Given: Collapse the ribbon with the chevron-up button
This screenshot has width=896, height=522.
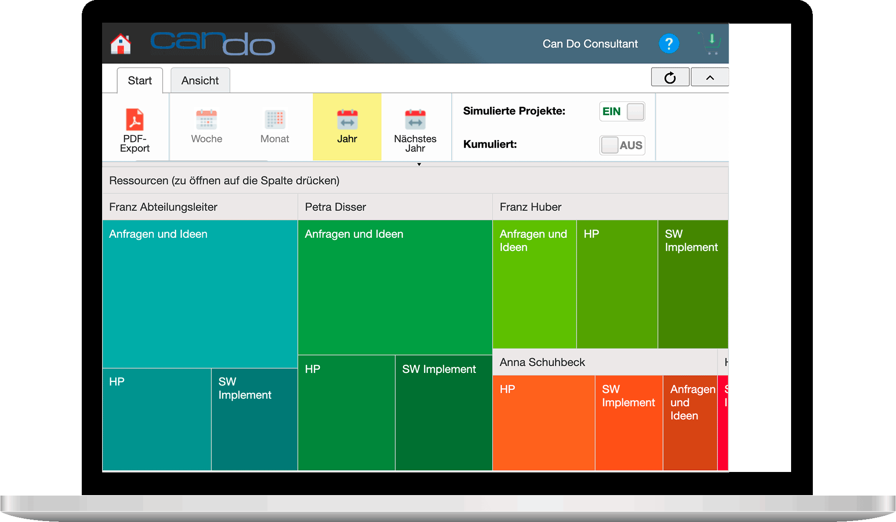Looking at the screenshot, I should pyautogui.click(x=710, y=77).
